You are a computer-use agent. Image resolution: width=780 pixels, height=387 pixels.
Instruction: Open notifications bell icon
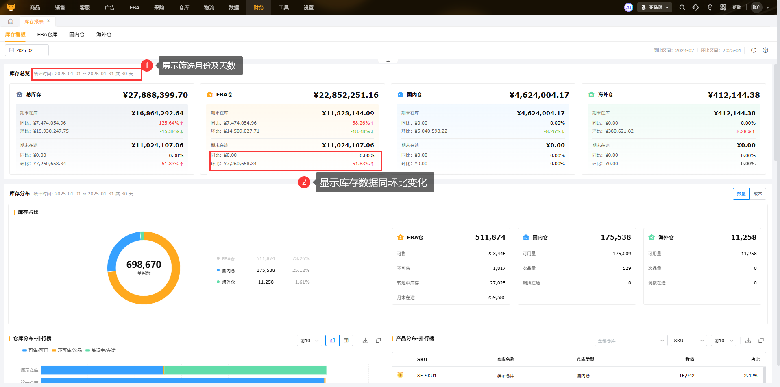pos(710,7)
